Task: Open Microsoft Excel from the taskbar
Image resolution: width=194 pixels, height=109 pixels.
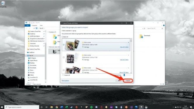Action: 67,107
